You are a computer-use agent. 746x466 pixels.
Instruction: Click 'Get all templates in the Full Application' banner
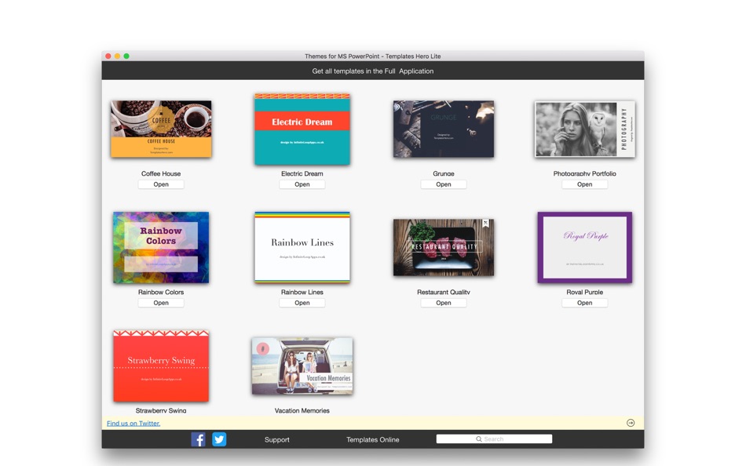pos(372,71)
